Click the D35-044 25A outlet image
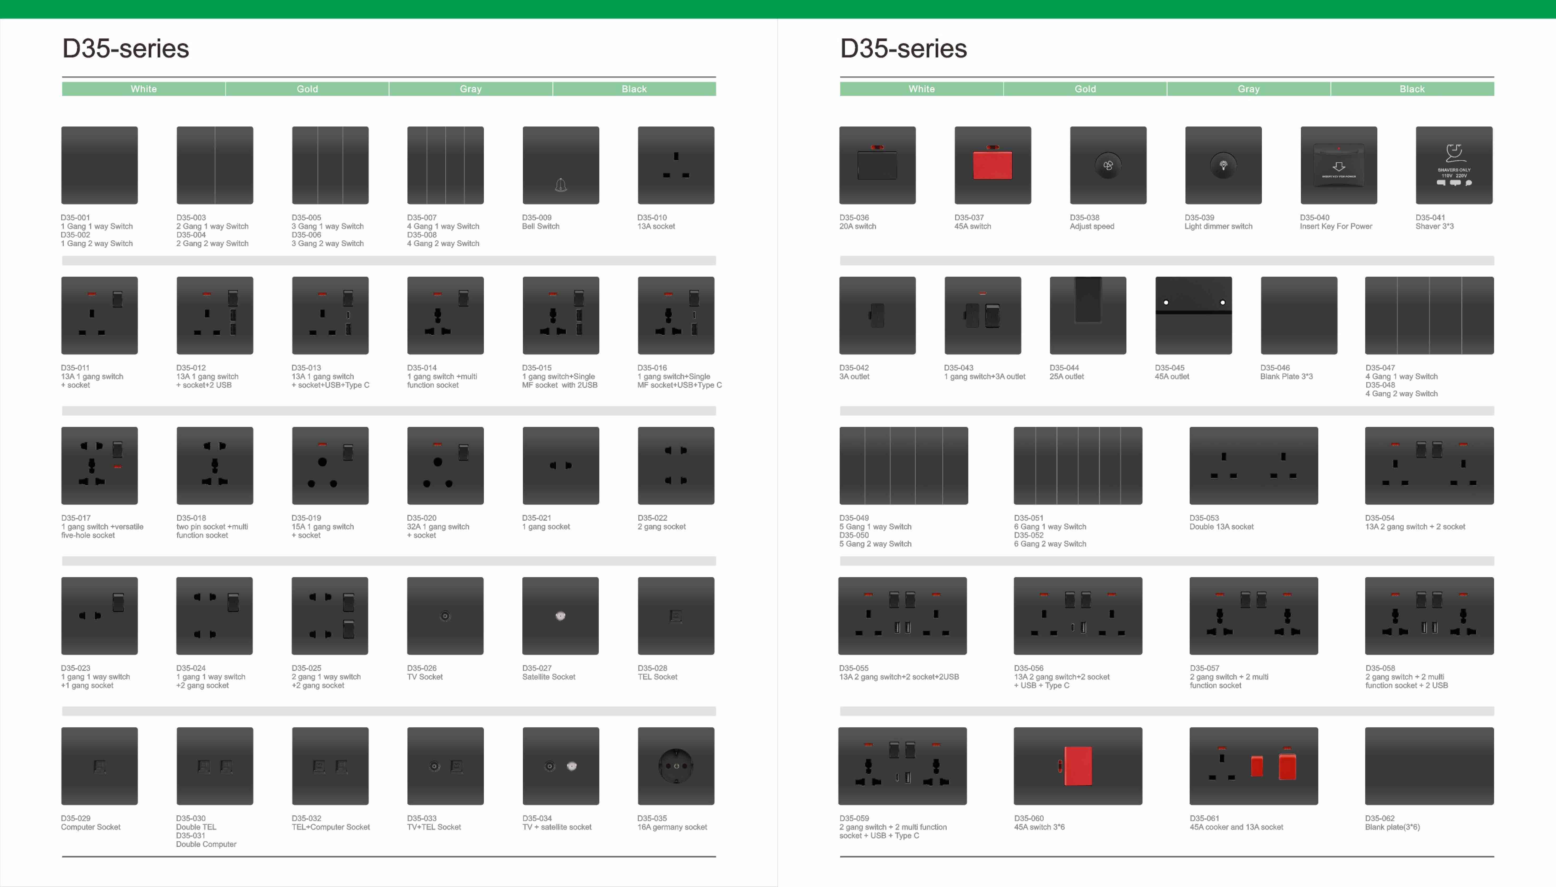The image size is (1556, 887). click(x=1088, y=316)
